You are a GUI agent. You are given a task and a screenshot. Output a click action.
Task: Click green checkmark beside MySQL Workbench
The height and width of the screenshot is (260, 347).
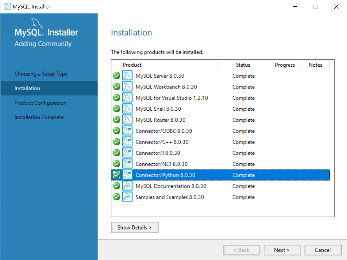click(117, 87)
